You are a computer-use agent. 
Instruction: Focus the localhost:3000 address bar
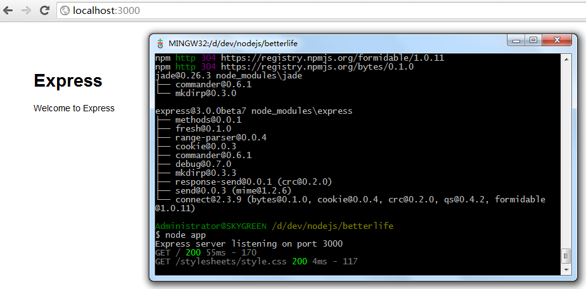pos(321,11)
